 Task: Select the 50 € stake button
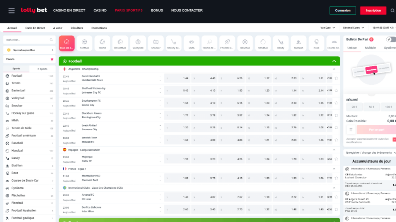tap(372, 107)
